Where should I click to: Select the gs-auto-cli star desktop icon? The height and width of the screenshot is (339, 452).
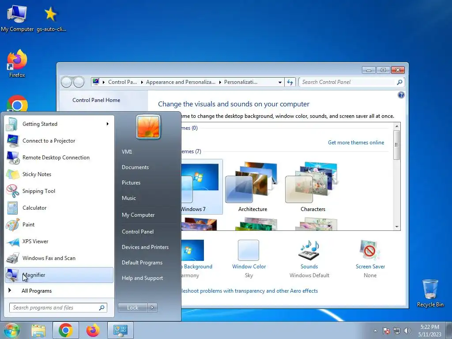[51, 18]
